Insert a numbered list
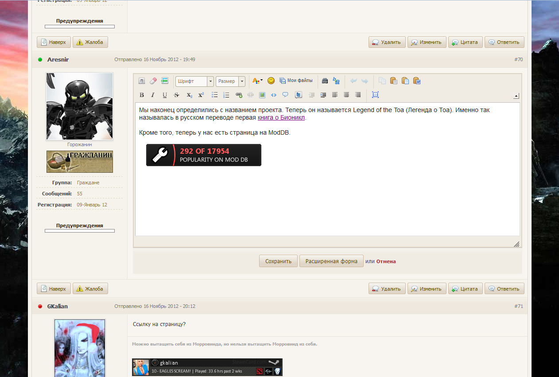559x377 pixels. (x=226, y=95)
